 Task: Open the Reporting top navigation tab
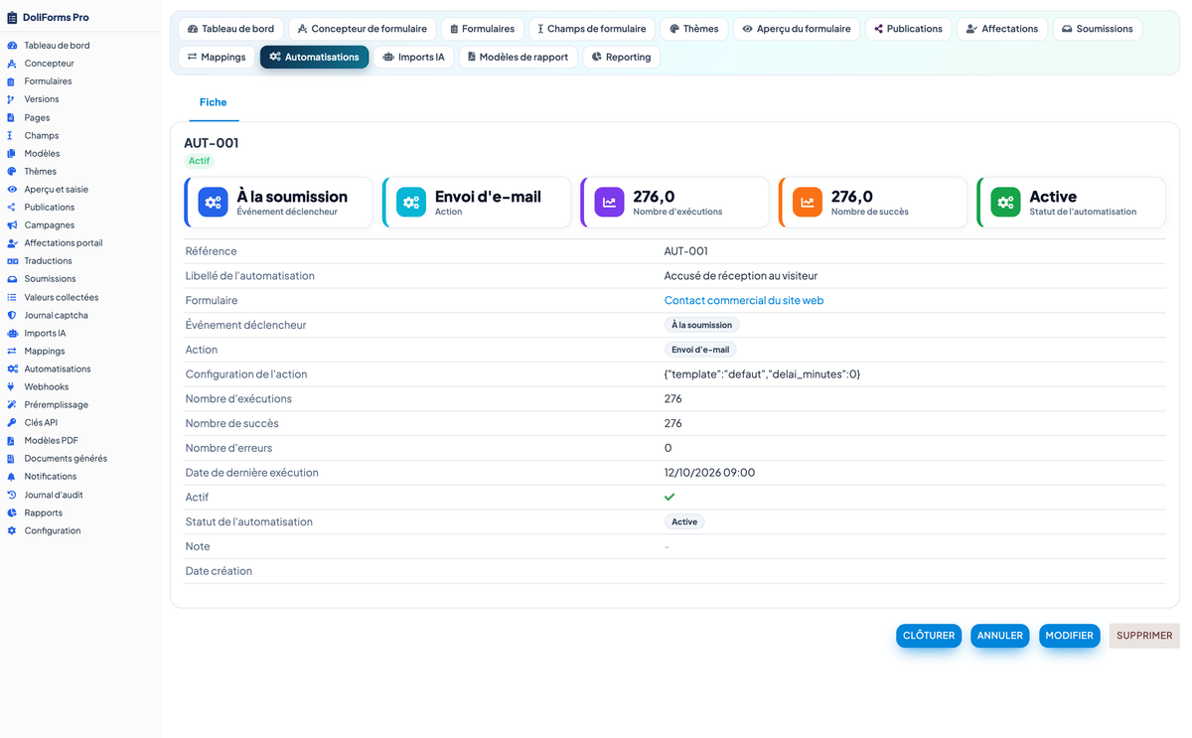621,58
